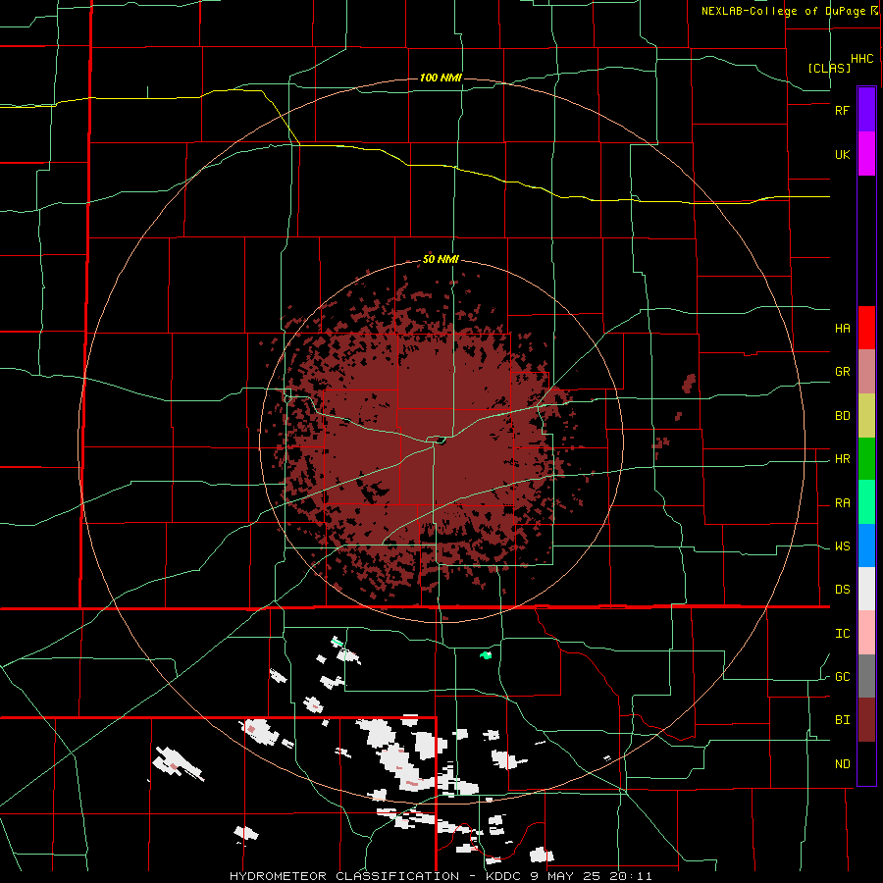Click the UK legend label
This screenshot has height=883, width=883.
coord(842,154)
